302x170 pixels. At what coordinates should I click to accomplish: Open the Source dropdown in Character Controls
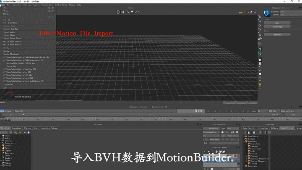coord(291,15)
